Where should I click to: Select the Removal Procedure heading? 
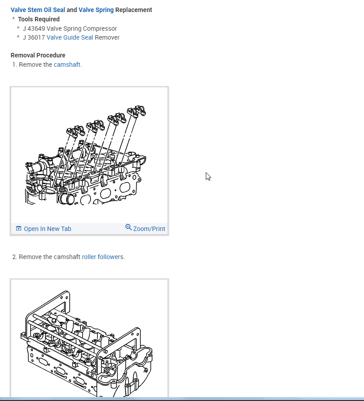tap(38, 56)
